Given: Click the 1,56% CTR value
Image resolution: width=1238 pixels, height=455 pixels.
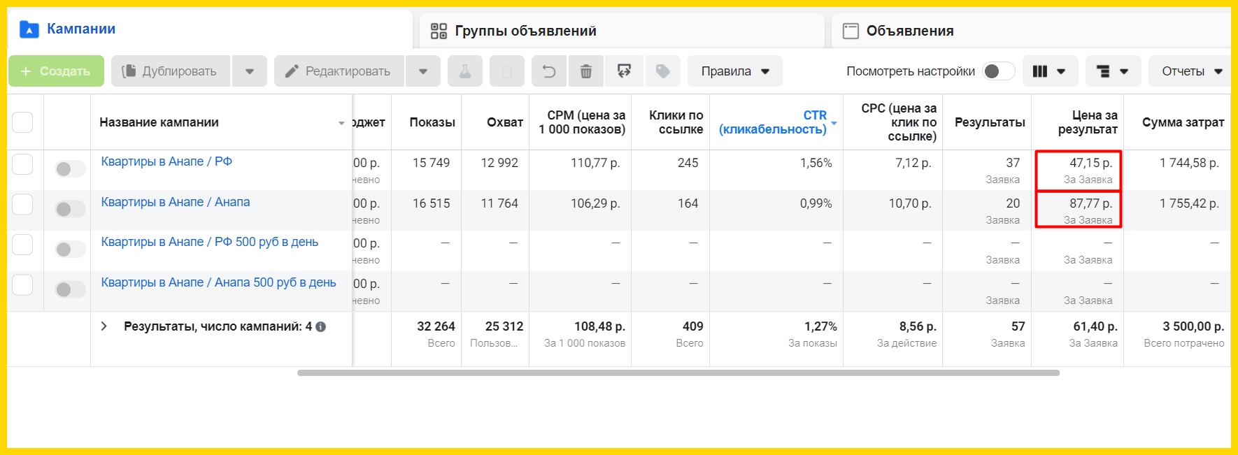Looking at the screenshot, I should click(x=816, y=163).
